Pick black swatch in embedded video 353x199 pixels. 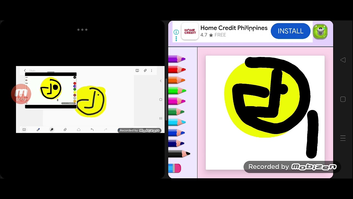click(x=74, y=77)
